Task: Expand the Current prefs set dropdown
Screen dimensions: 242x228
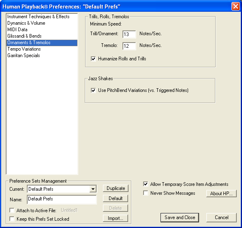Action: [93, 189]
